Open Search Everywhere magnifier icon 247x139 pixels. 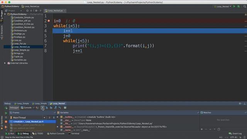pyautogui.click(x=245, y=7)
